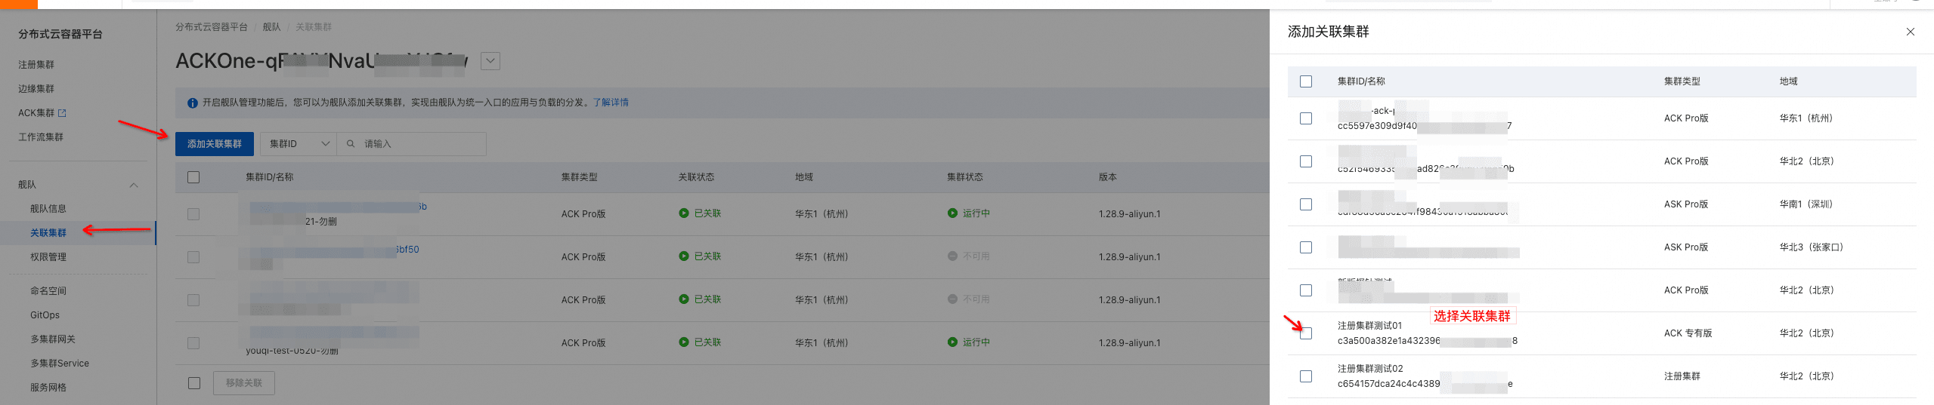Screen dimensions: 1934x405
Task: Select all clusters in the panel header
Action: [1306, 81]
